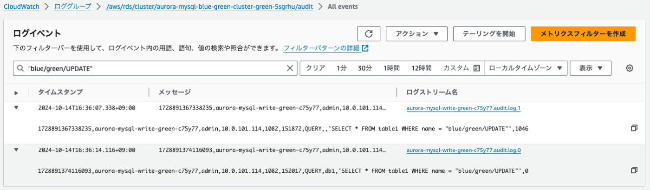Click メトリクスフィルターを作成 button
650x190 pixels.
click(x=583, y=33)
